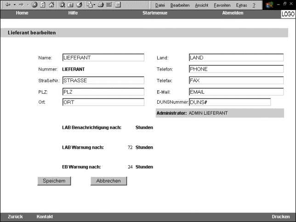Click Abmelden to log out

coord(233,13)
